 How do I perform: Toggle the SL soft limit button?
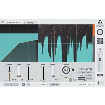tap(98, 43)
